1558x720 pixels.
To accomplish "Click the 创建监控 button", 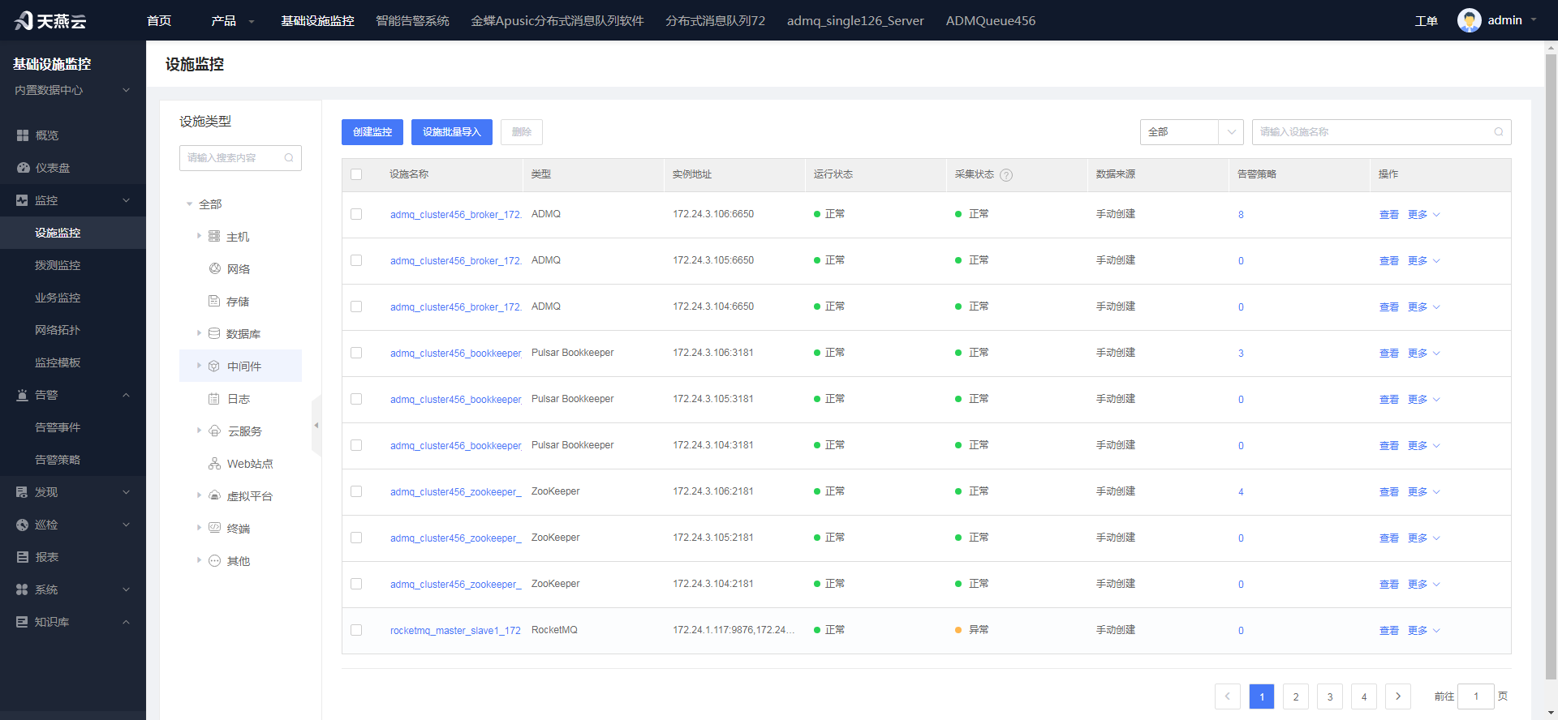I will pos(372,132).
